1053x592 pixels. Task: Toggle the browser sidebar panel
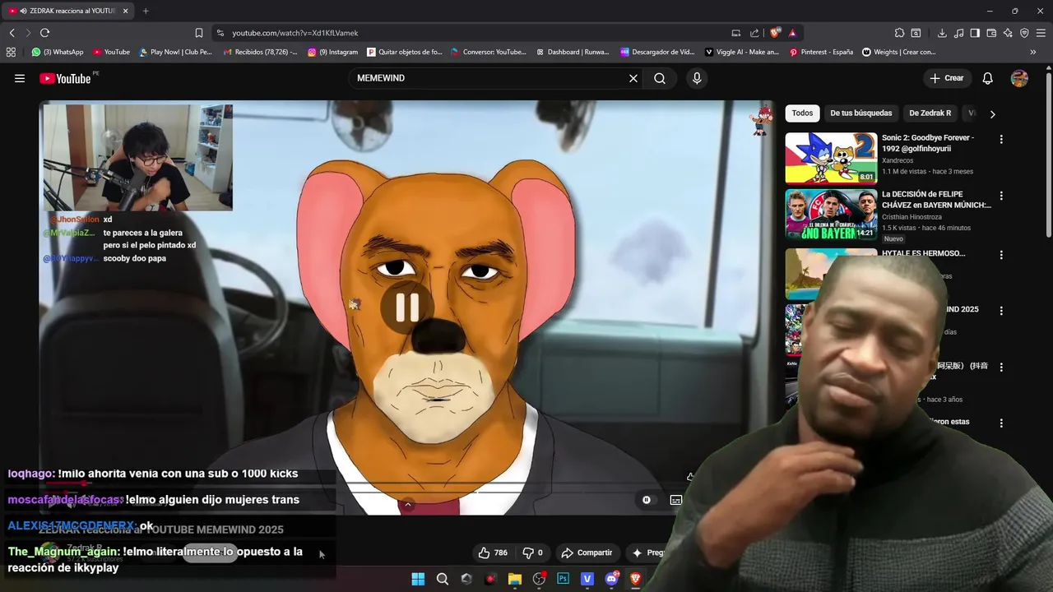[975, 33]
